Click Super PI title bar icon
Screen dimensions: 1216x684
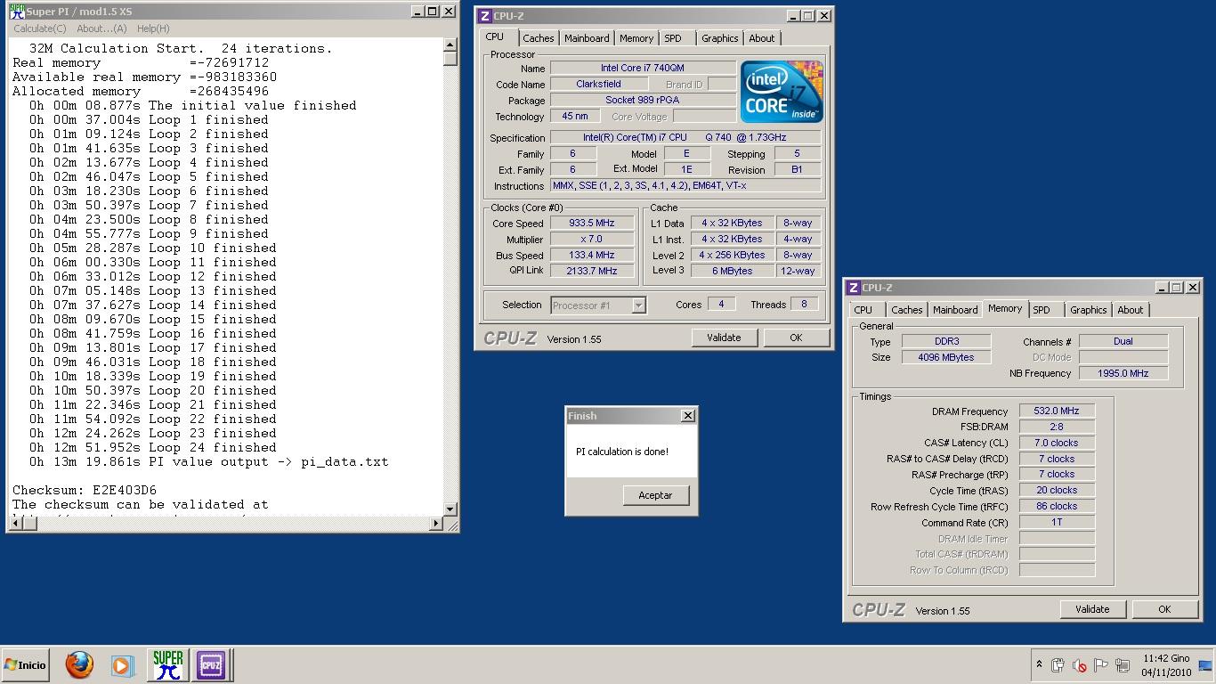click(x=16, y=12)
